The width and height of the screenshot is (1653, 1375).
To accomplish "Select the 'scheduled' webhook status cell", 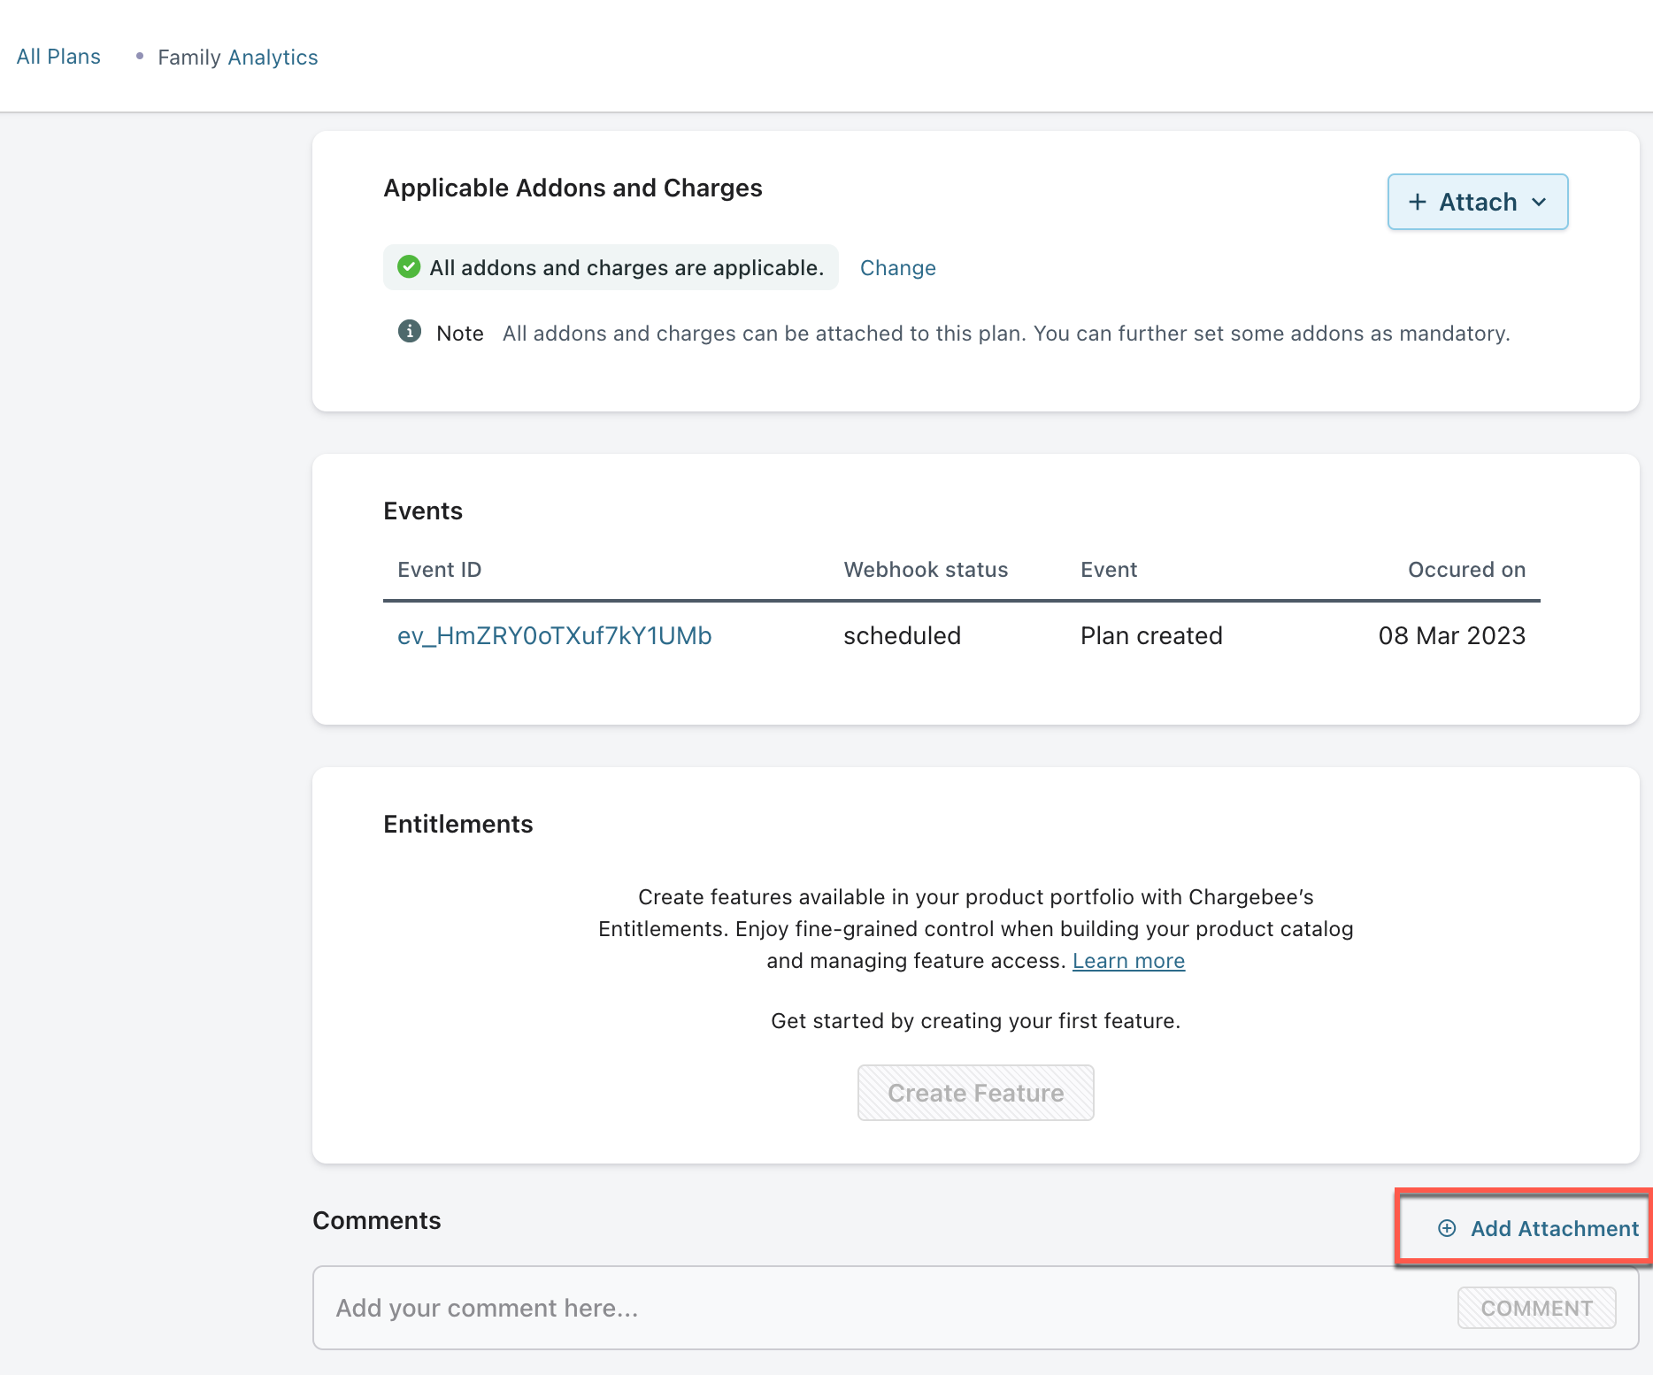I will tap(902, 636).
